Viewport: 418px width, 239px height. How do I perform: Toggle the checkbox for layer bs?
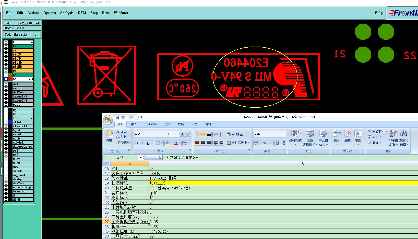tap(6, 75)
